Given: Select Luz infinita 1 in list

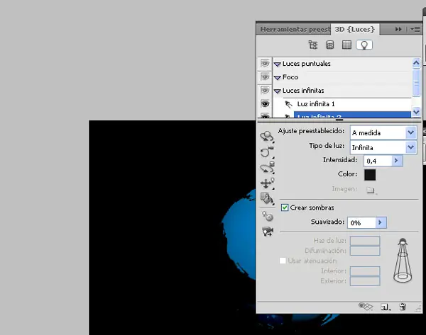Looking at the screenshot, I should point(316,104).
